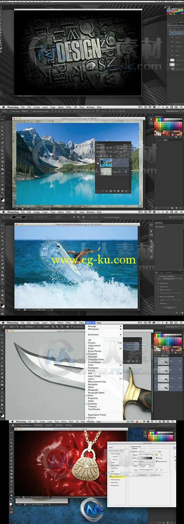Click the Make Default button in Layer Style
Image resolution: width=184 pixels, height=524 pixels.
click(x=142, y=475)
